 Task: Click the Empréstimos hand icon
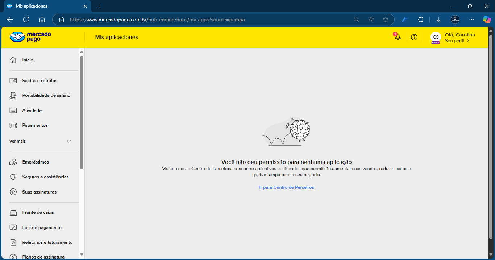tap(13, 162)
